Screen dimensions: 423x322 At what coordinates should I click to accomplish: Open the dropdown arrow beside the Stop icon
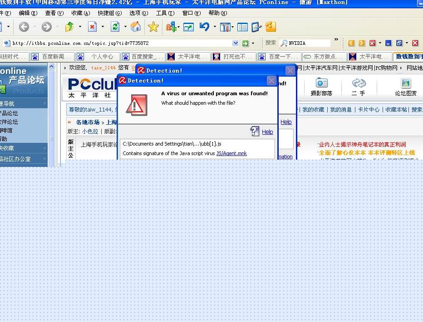click(103, 27)
